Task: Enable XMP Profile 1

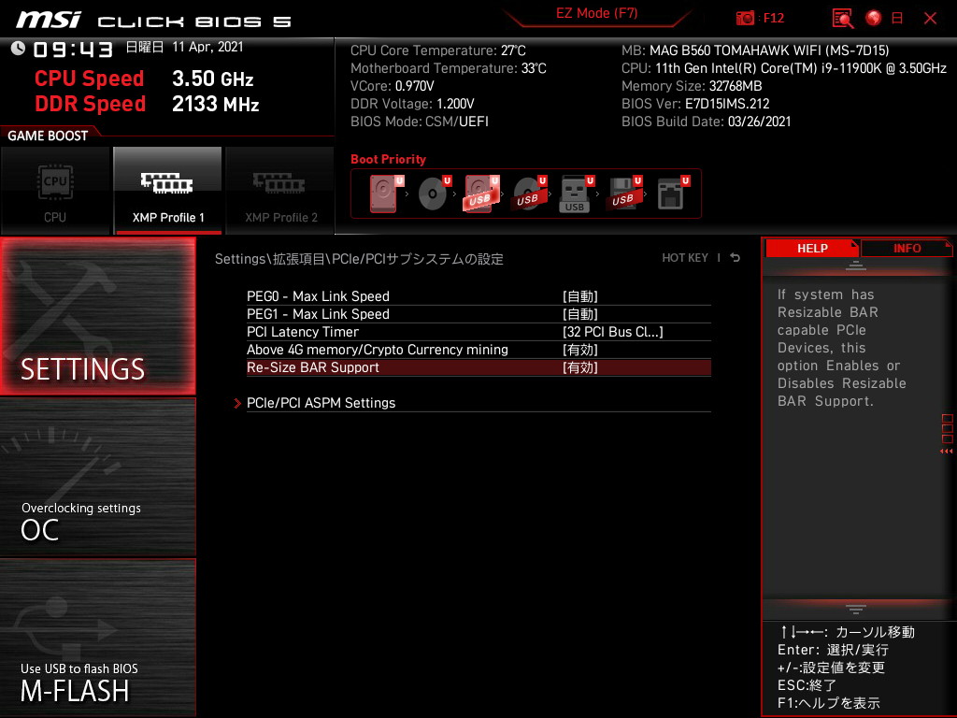Action: [168, 191]
